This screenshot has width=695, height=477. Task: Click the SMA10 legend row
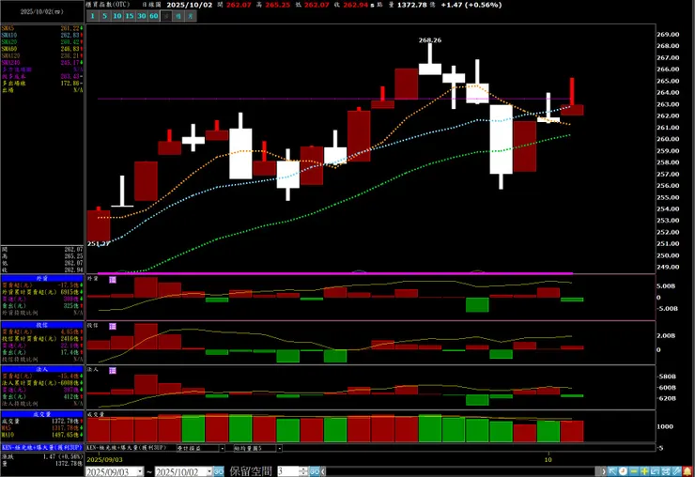(x=42, y=35)
